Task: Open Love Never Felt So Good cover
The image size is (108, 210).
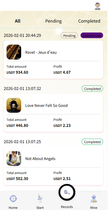Action: (x=14, y=105)
